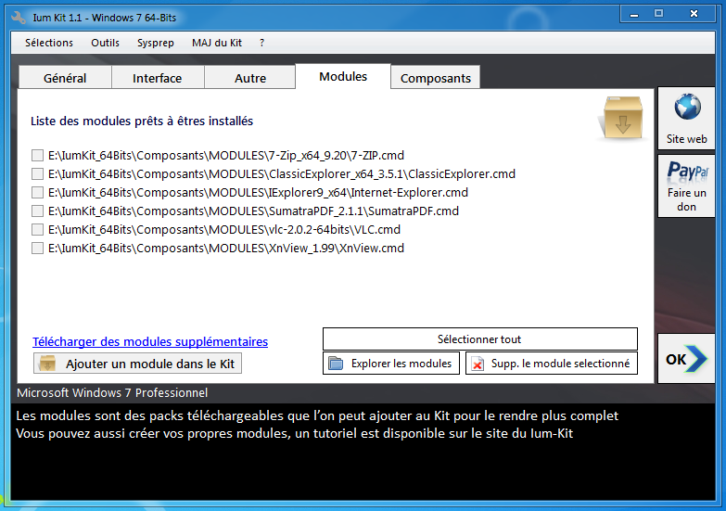
Task: Switch to the Interface tab
Action: pyautogui.click(x=158, y=78)
